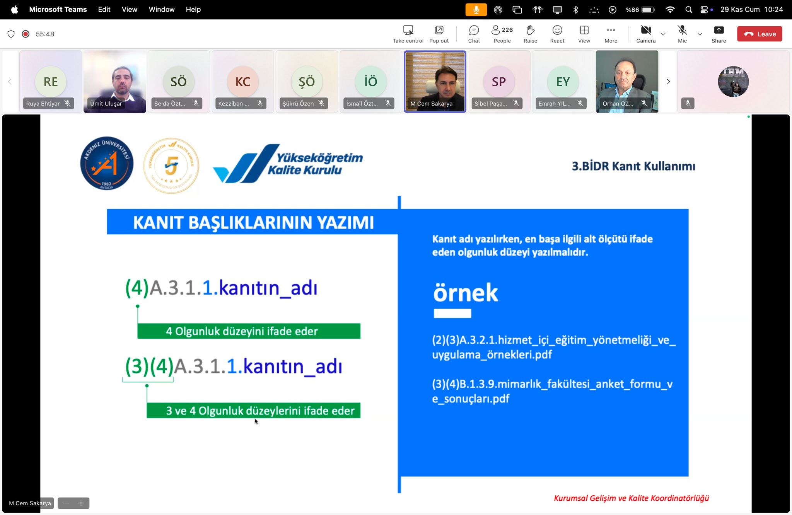Expand the Camera options chevron

coord(663,34)
